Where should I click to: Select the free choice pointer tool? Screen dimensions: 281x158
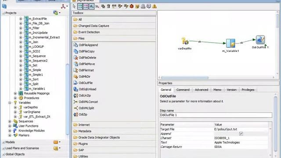pos(74,7)
